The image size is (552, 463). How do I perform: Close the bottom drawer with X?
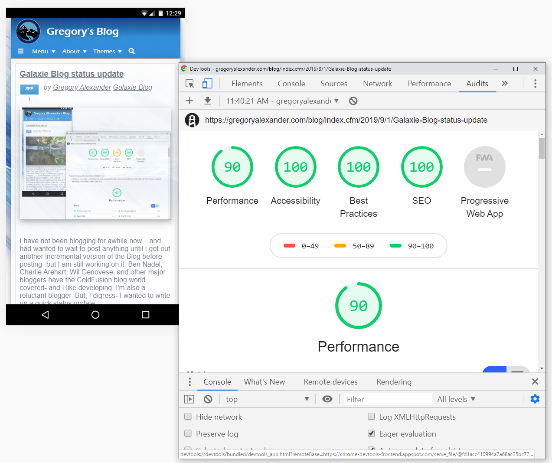[535, 381]
